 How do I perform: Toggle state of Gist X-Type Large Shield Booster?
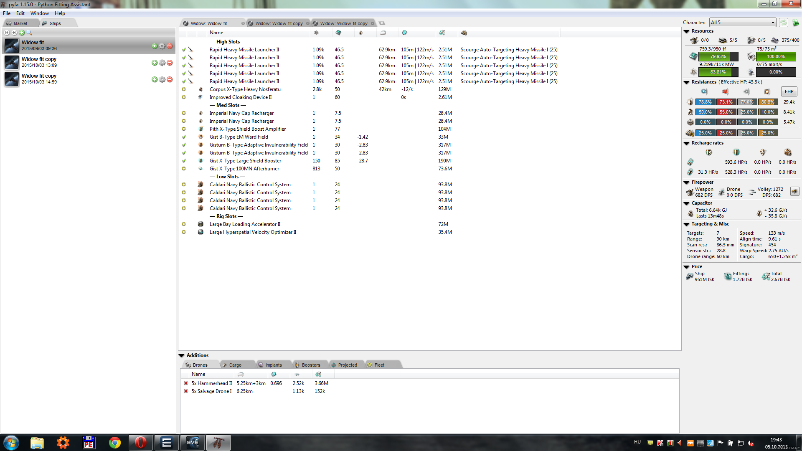(183, 161)
